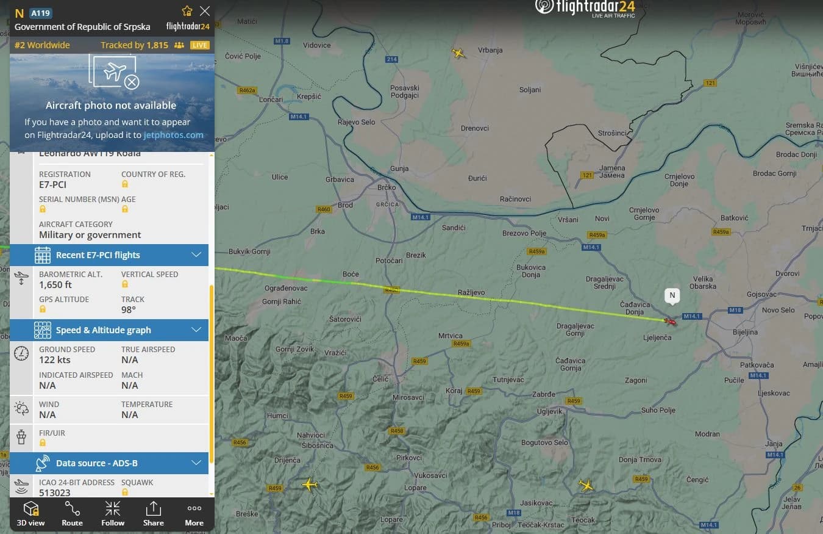Click the locked Age padlock
This screenshot has width=823, height=534.
point(125,209)
